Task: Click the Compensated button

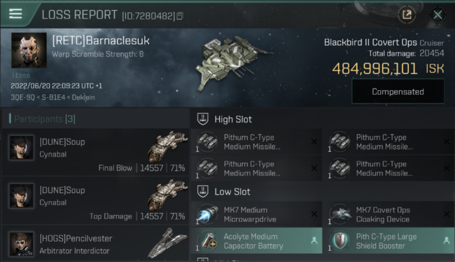Action: (x=398, y=92)
